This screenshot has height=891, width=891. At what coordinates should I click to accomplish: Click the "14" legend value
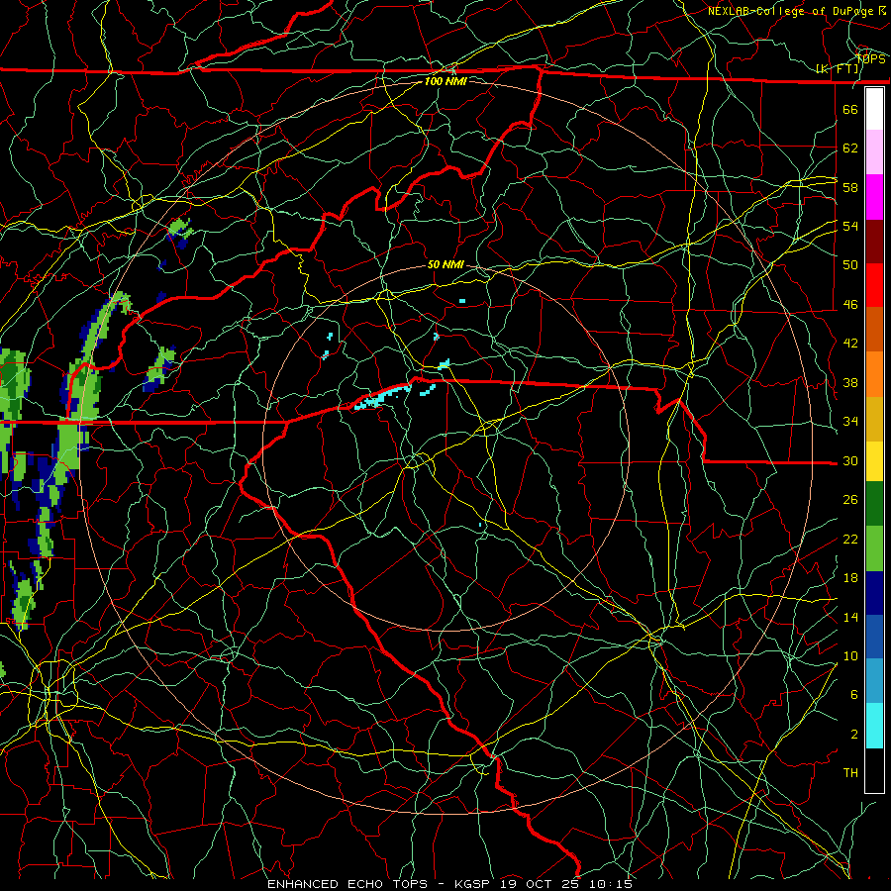850,617
